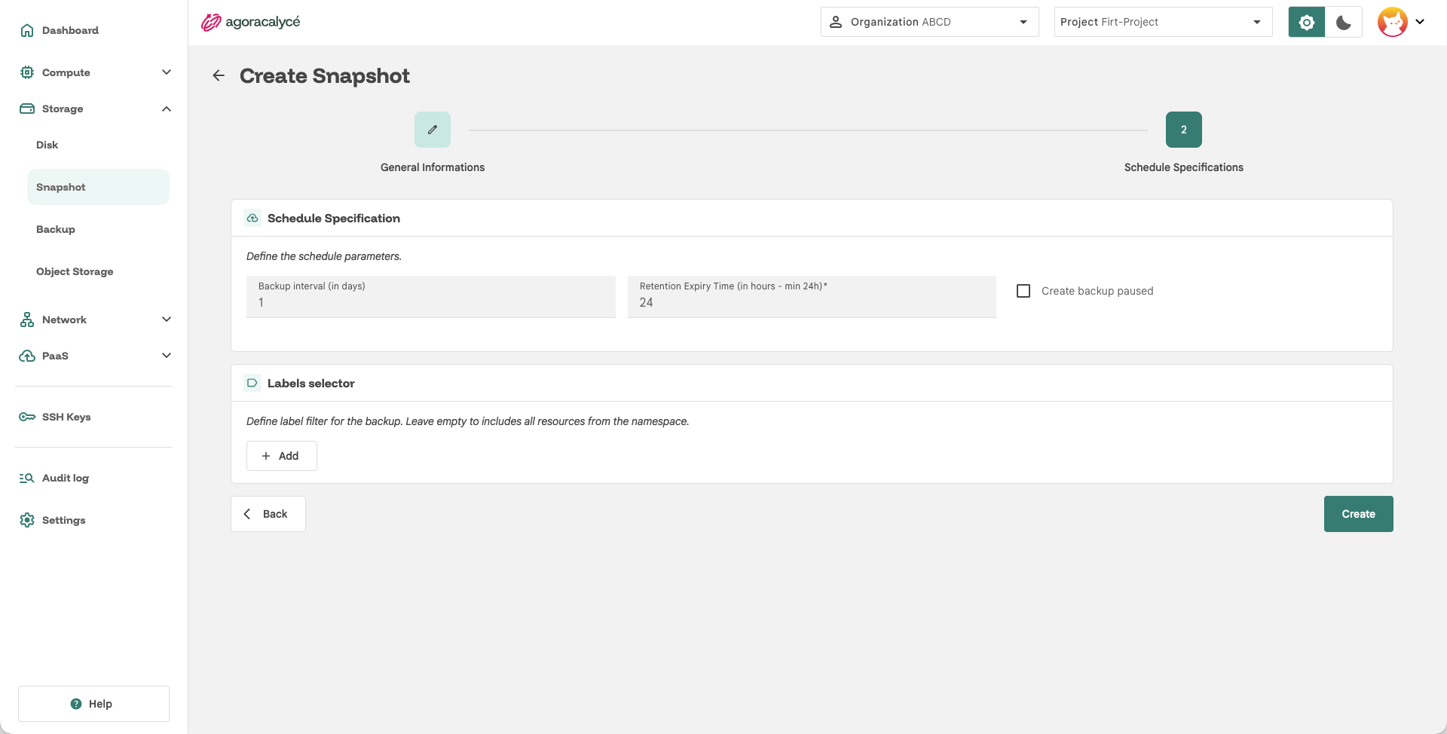Viewport: 1447px width, 734px height.
Task: Click the Retention Expiry Time input field
Action: [812, 297]
